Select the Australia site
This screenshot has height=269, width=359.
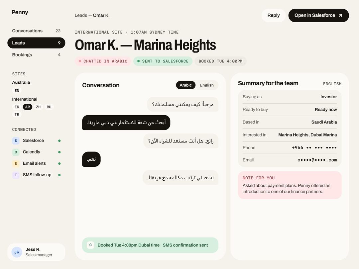pos(21,82)
